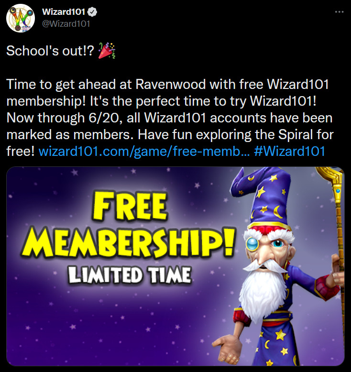The width and height of the screenshot is (351, 372).
Task: Click the "School's out!?" tweet text
Action: pyautogui.click(x=50, y=51)
